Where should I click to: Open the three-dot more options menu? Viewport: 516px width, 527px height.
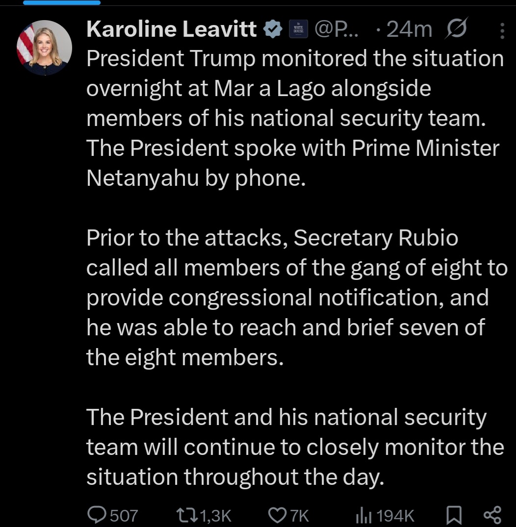point(501,31)
